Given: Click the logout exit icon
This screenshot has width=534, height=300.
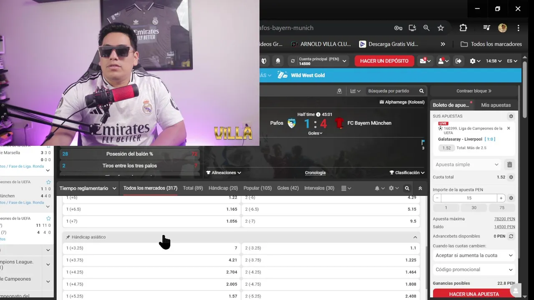Looking at the screenshot, I should 458,61.
